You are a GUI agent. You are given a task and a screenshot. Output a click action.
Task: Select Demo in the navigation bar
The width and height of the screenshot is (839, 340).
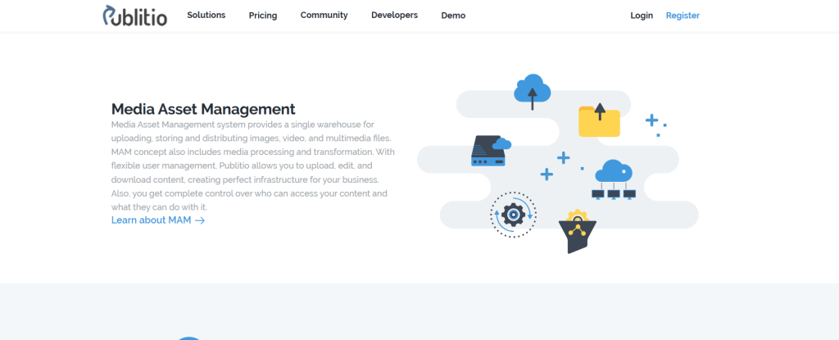coord(453,16)
